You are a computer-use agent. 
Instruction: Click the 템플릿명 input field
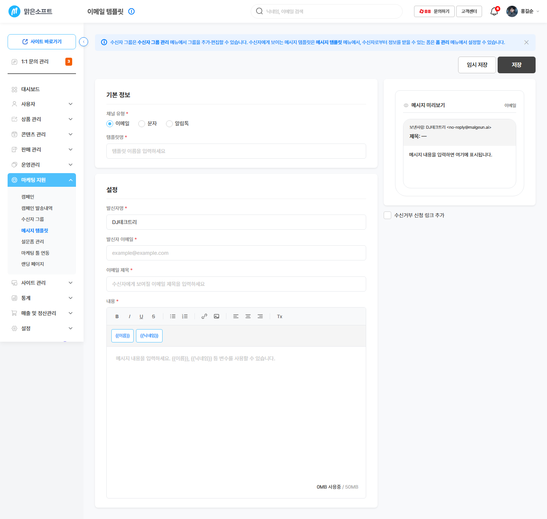coord(236,151)
